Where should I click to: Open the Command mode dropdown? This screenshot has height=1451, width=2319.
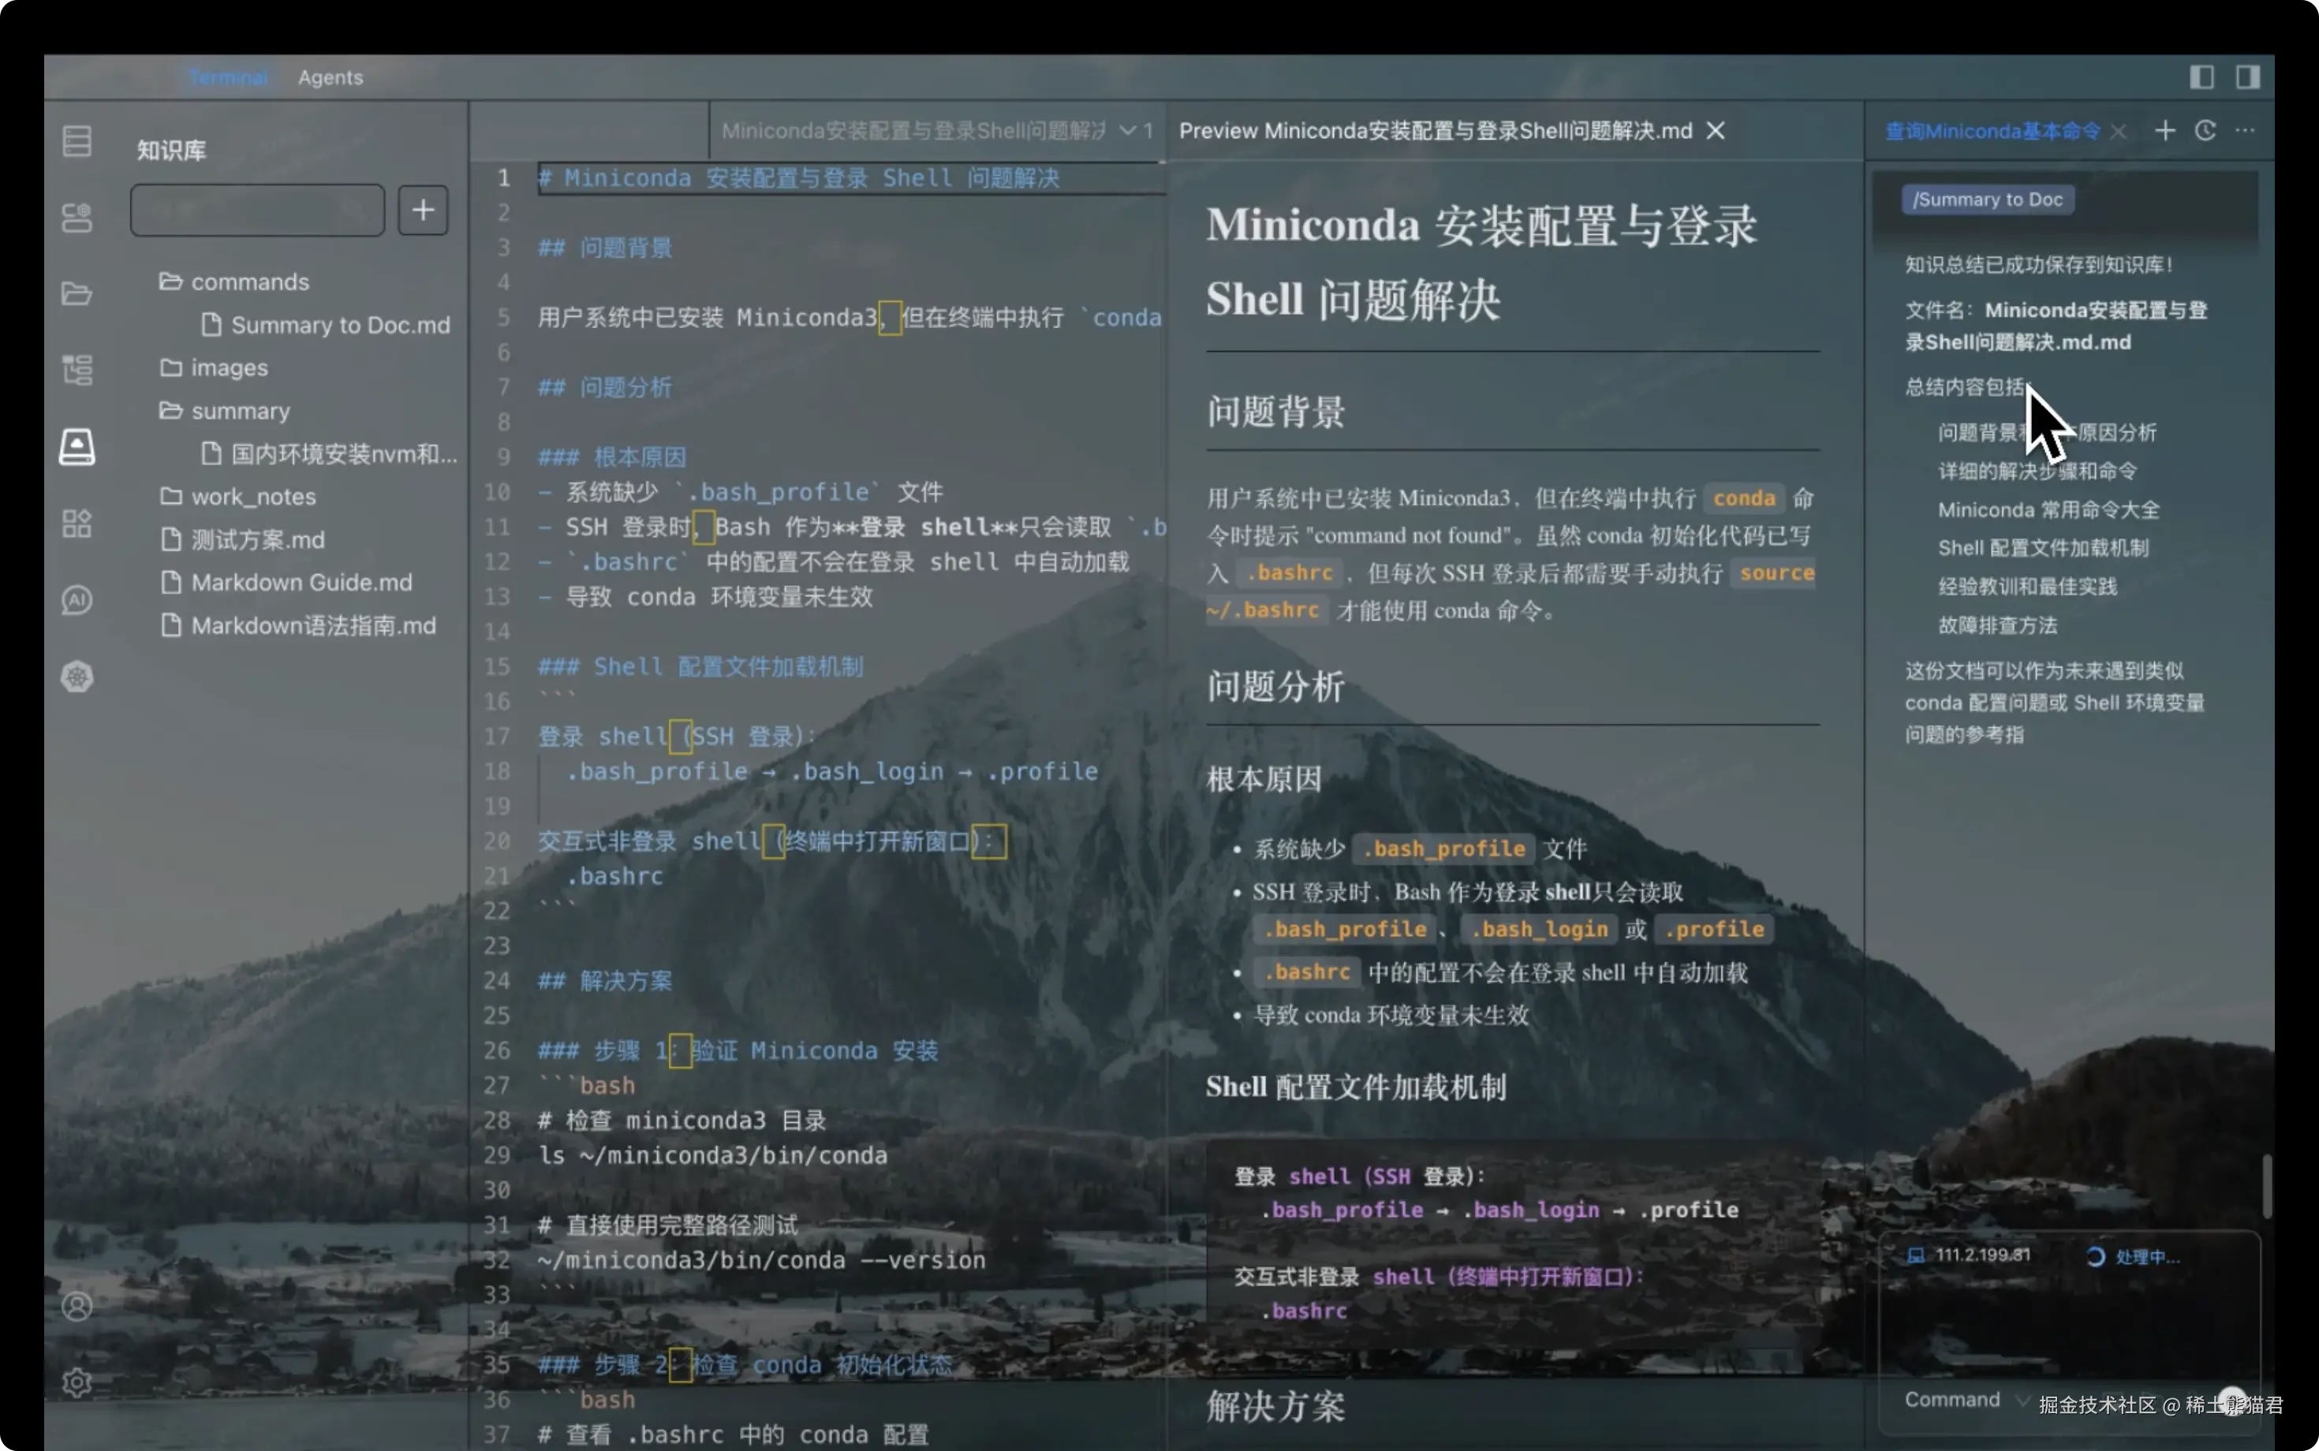tap(1965, 1401)
